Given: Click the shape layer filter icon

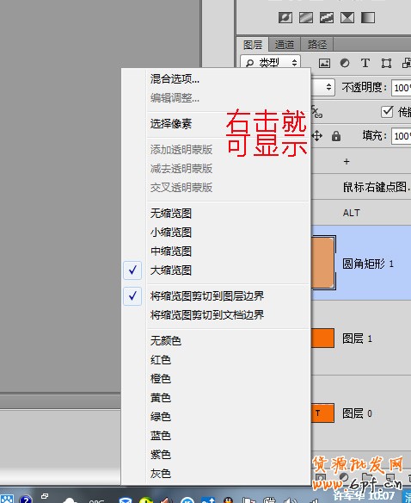Looking at the screenshot, I should [x=386, y=63].
